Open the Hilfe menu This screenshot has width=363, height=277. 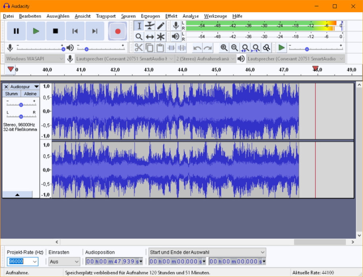(237, 16)
